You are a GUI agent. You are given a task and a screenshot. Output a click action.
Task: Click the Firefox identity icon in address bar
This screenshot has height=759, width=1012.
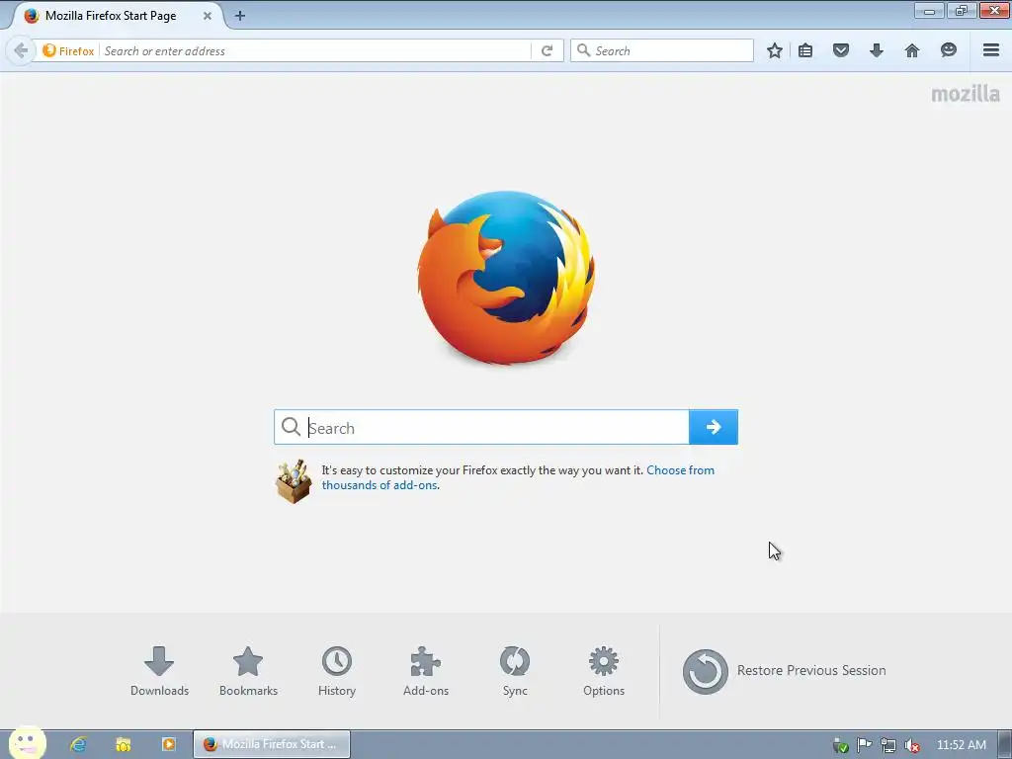(x=68, y=50)
